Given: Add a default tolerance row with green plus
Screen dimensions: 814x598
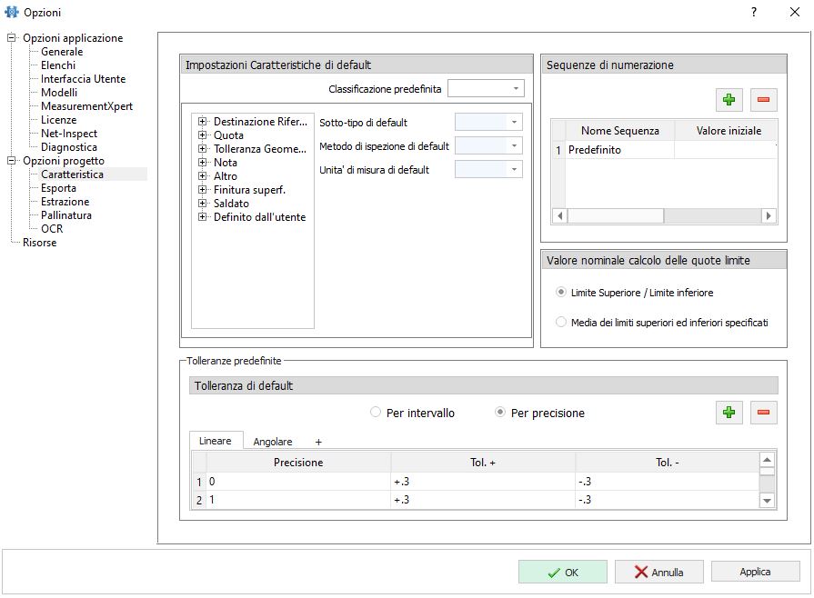Looking at the screenshot, I should pyautogui.click(x=729, y=413).
